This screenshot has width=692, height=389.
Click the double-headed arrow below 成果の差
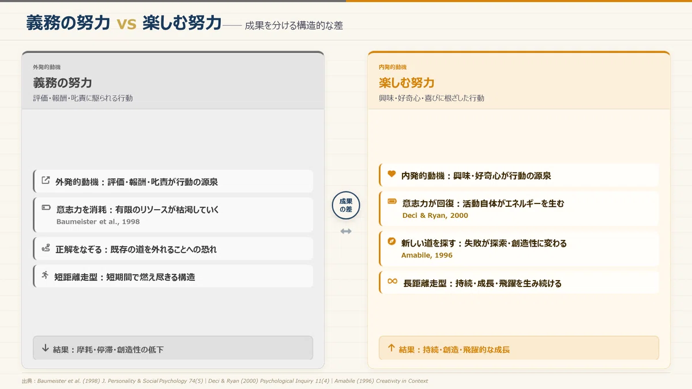[x=346, y=231]
